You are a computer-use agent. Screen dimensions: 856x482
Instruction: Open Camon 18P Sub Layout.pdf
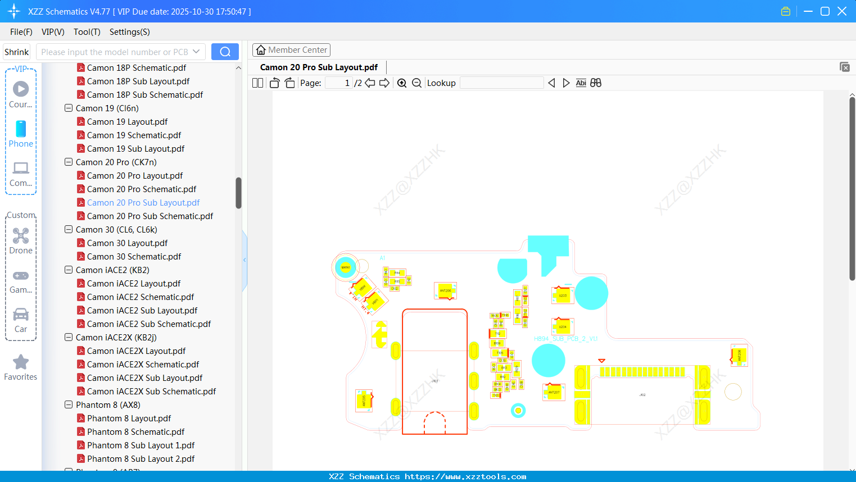click(138, 81)
